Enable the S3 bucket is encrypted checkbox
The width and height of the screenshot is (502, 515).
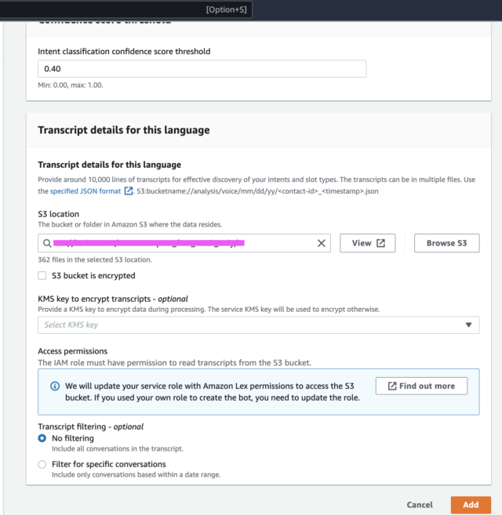42,275
